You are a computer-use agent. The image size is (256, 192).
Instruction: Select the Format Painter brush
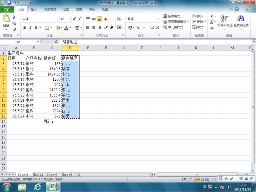[x=14, y=29]
